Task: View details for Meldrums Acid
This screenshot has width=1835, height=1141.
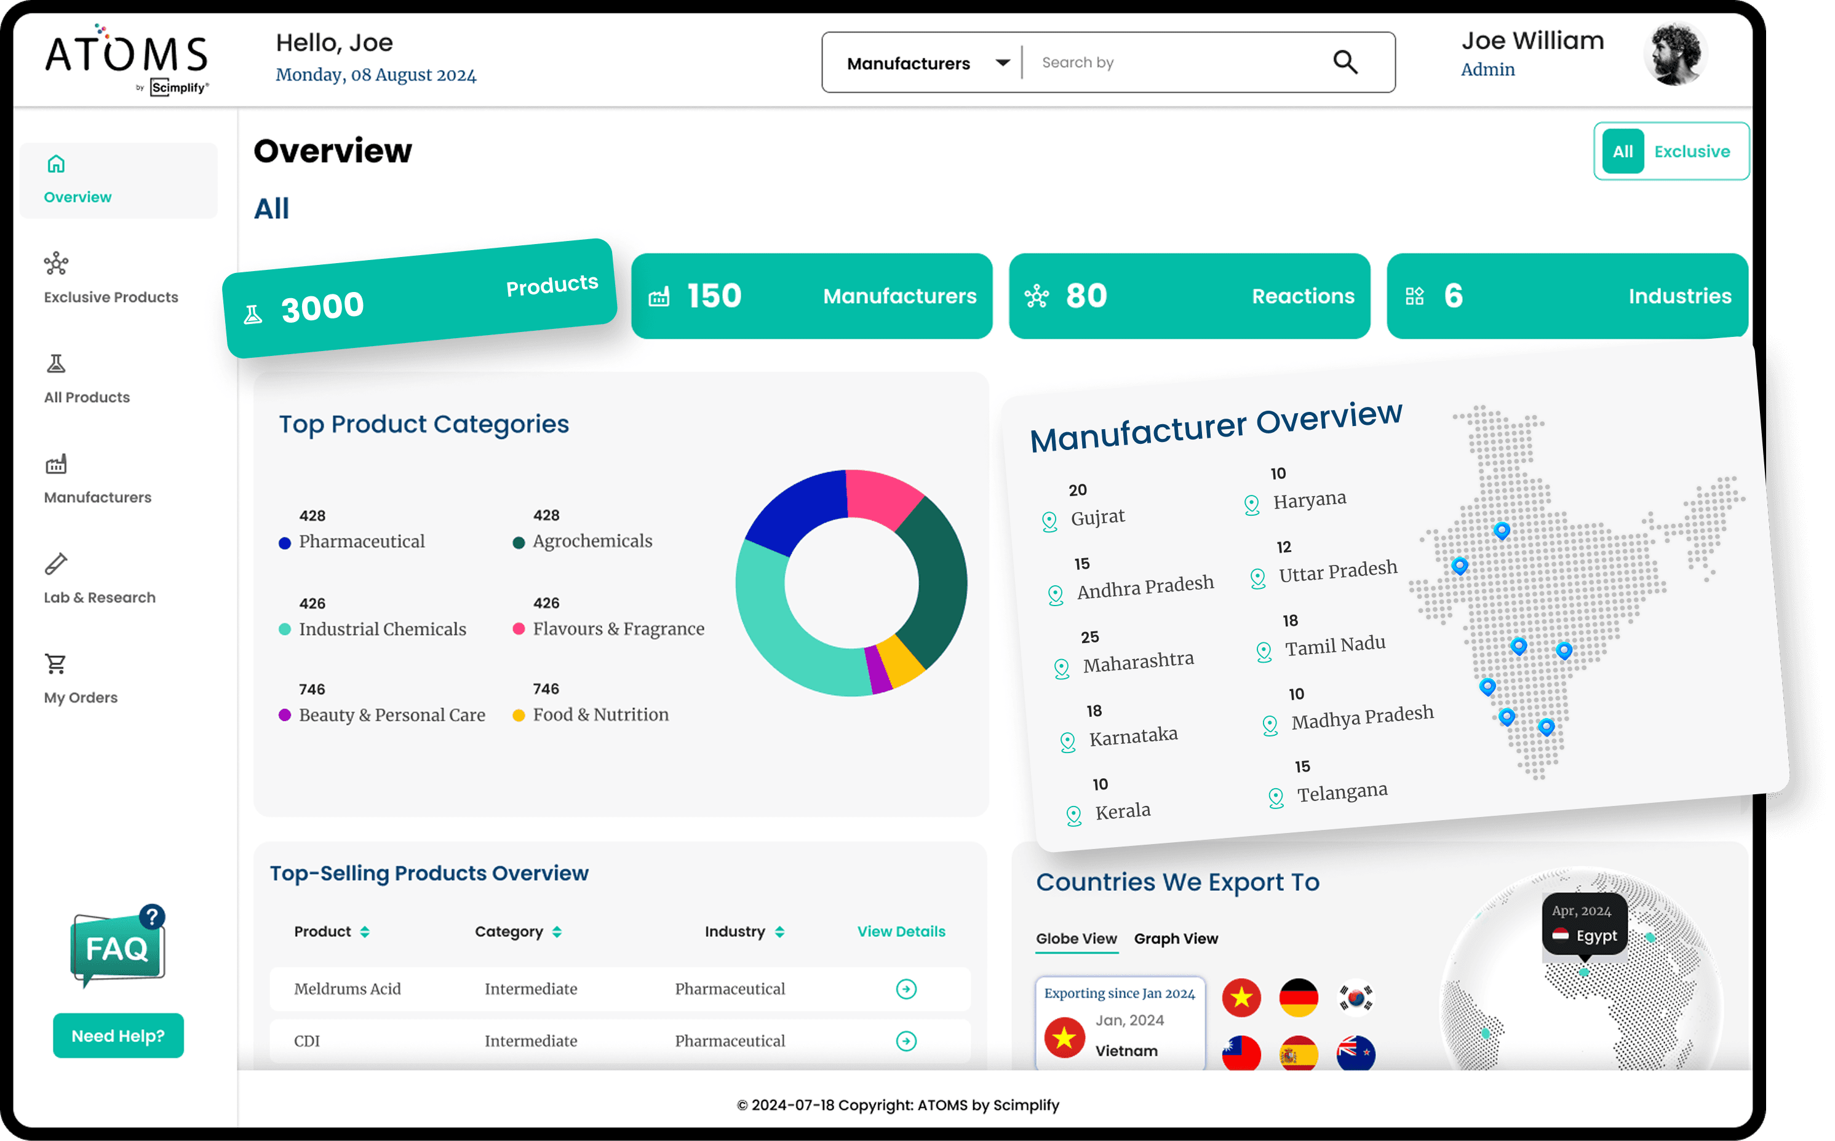Action: click(x=906, y=989)
